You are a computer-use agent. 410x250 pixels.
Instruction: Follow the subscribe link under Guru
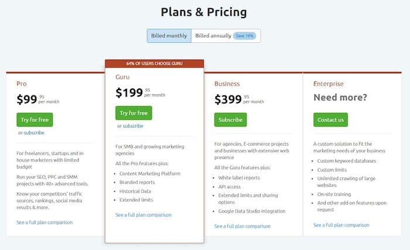[133, 126]
